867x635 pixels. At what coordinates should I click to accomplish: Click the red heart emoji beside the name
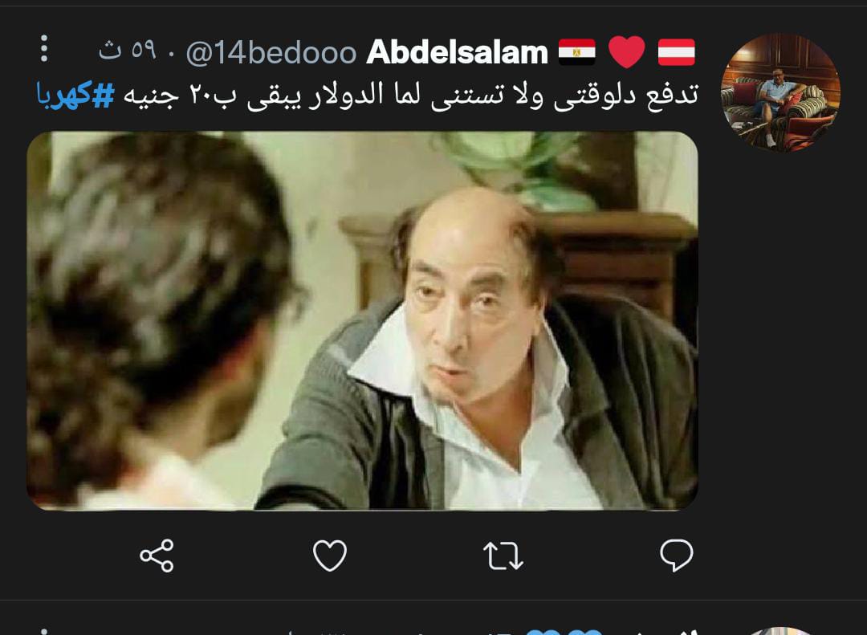626,52
